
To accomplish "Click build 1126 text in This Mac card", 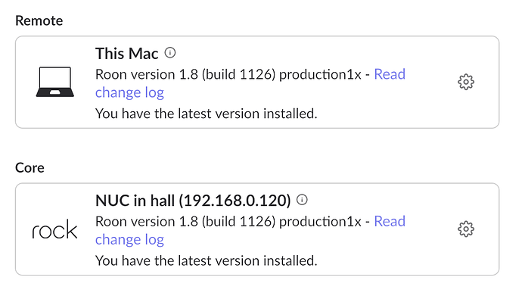I will (x=238, y=75).
